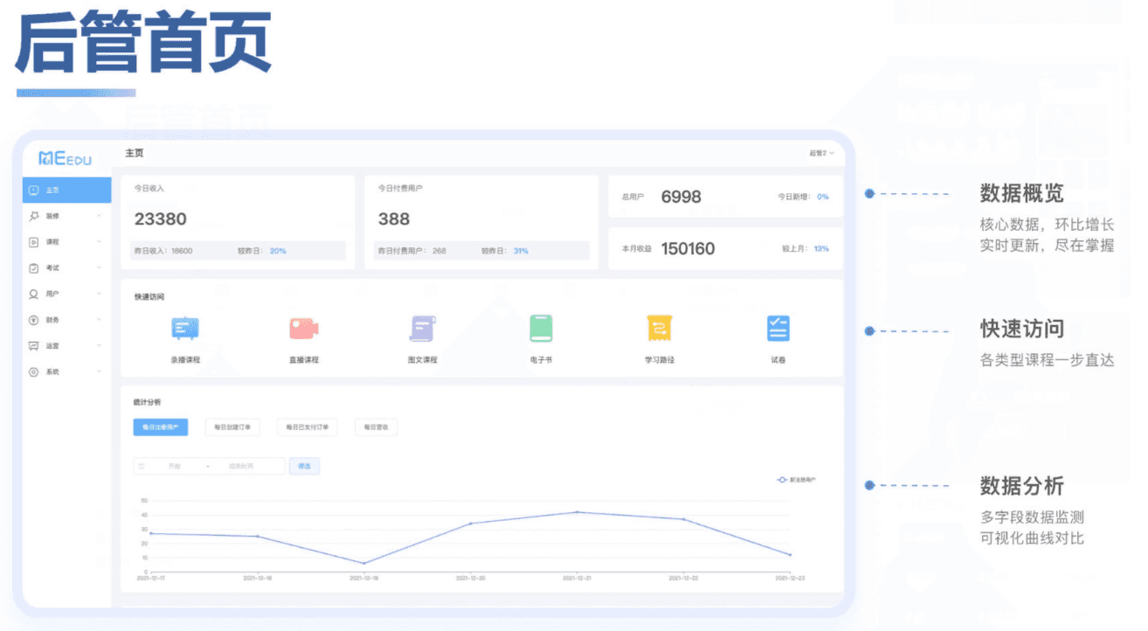Click the start date input field
The height and width of the screenshot is (631, 1148).
tap(173, 467)
